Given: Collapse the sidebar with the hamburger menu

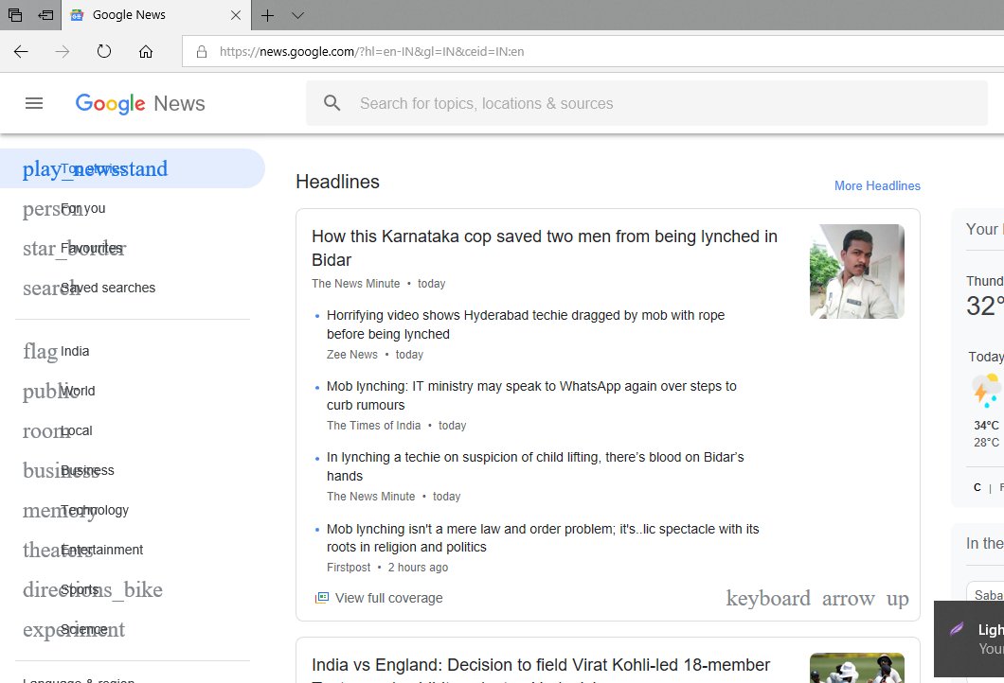Looking at the screenshot, I should pyautogui.click(x=34, y=103).
